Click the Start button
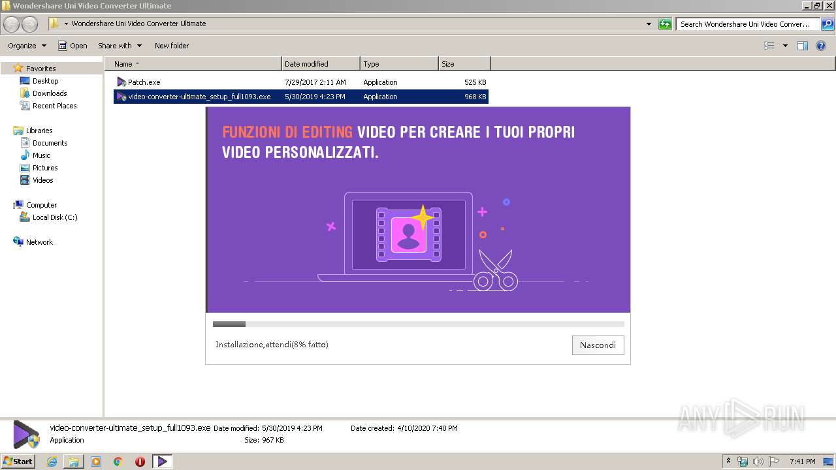This screenshot has width=836, height=470. coord(18,461)
